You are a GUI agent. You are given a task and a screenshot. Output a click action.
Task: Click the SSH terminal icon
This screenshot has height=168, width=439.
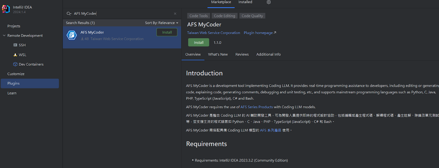click(x=15, y=45)
